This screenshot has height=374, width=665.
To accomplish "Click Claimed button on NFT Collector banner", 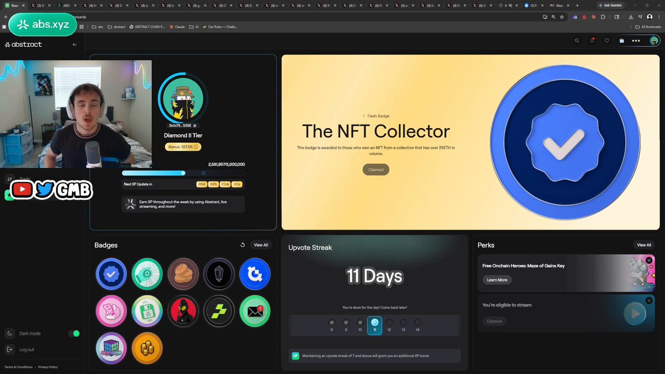I will (376, 170).
